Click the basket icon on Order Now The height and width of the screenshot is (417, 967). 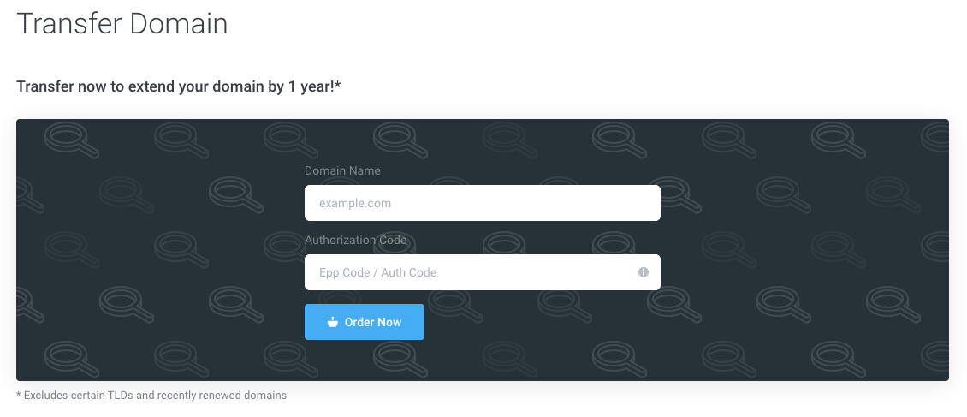pyautogui.click(x=333, y=323)
